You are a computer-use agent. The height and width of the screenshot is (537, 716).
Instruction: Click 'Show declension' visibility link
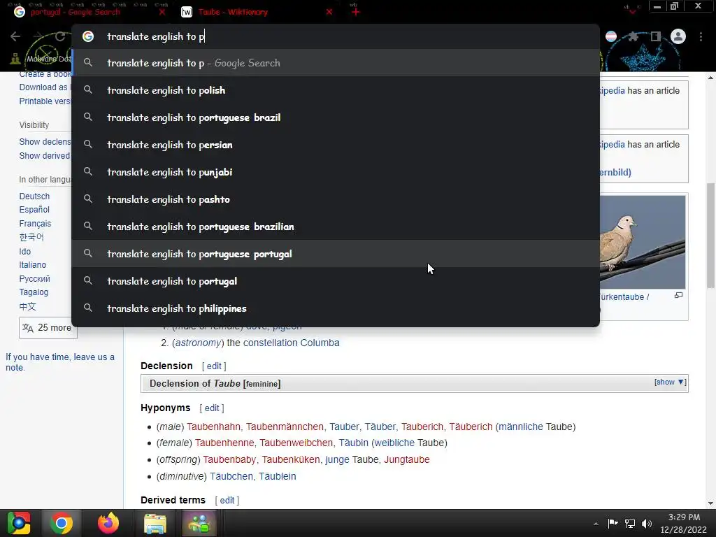pyautogui.click(x=45, y=142)
